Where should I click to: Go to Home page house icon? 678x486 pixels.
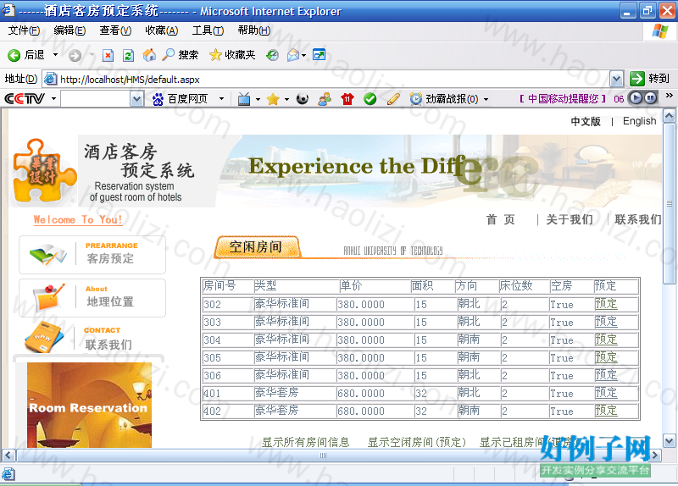(149, 55)
